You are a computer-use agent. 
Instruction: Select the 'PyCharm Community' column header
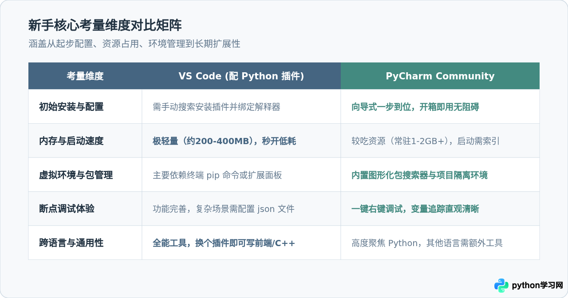[x=440, y=76]
